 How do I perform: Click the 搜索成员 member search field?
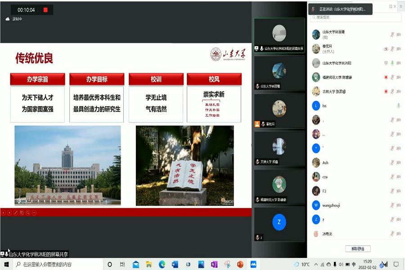tap(356, 17)
